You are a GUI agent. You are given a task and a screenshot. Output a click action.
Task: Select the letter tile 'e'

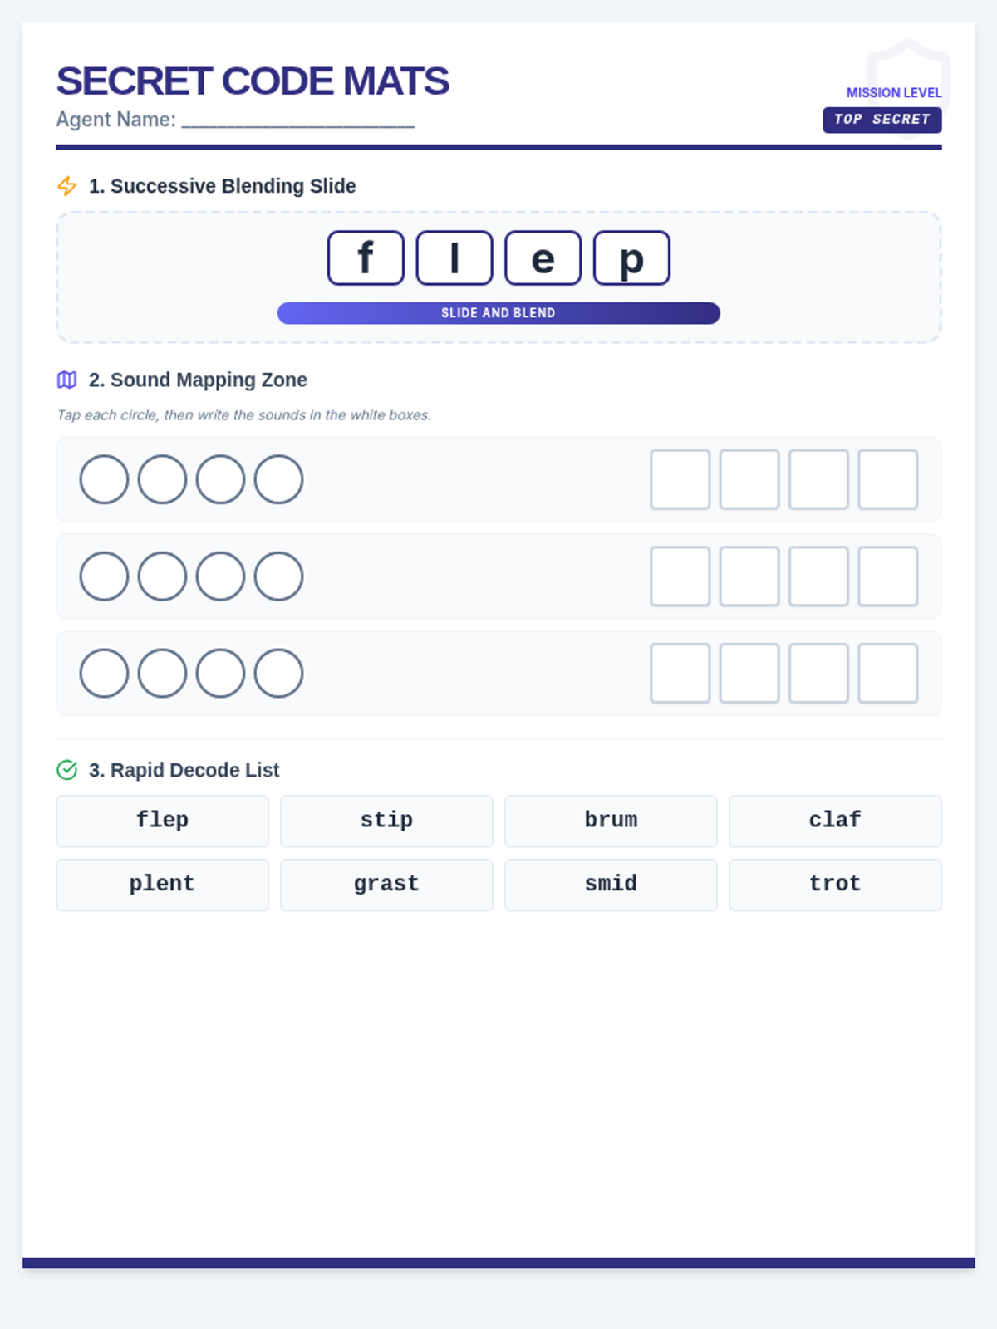[x=543, y=258]
